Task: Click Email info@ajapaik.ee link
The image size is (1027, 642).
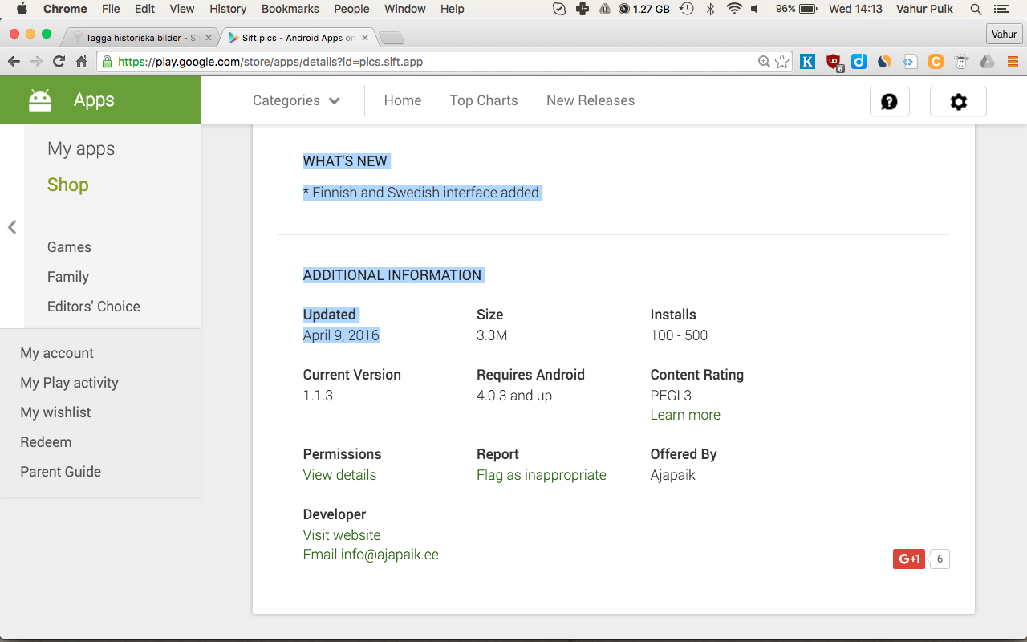Action: pyautogui.click(x=371, y=555)
